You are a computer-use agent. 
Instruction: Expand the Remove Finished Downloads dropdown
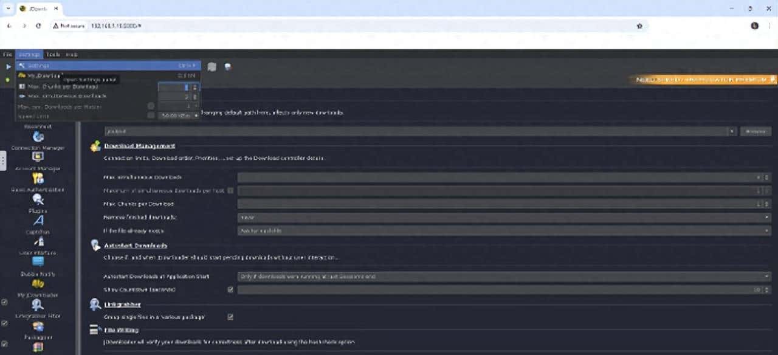pyautogui.click(x=503, y=217)
